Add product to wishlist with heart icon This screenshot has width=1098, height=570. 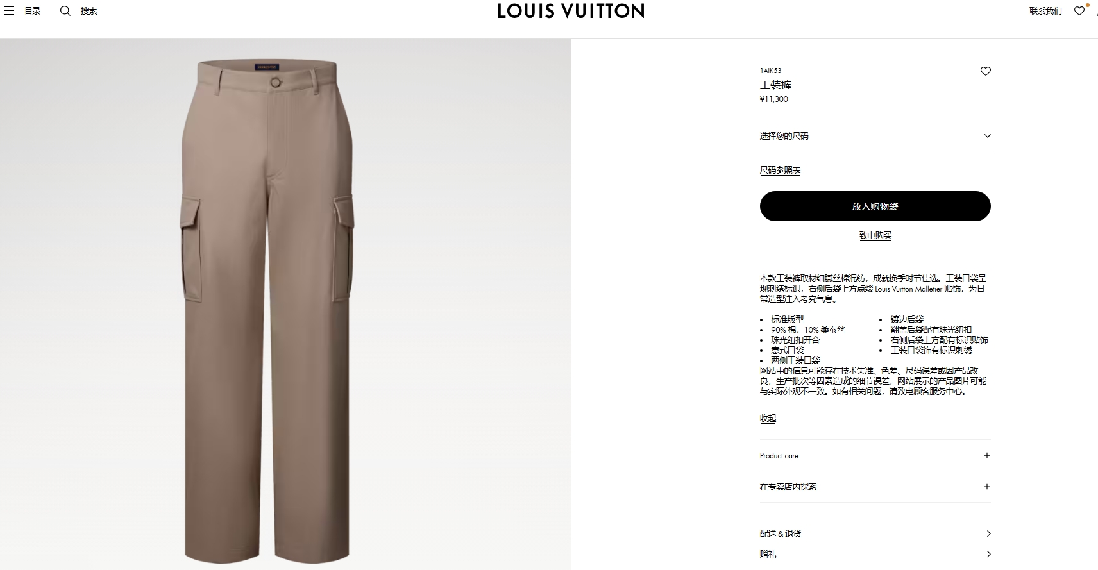(986, 71)
